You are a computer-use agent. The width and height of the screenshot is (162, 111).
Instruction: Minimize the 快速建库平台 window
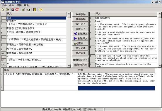(x=153, y=2)
